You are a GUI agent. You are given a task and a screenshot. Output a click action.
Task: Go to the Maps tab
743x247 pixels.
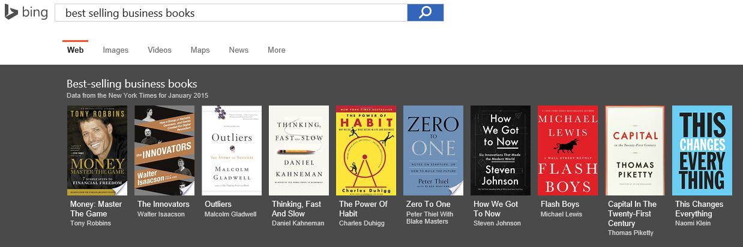(x=200, y=50)
